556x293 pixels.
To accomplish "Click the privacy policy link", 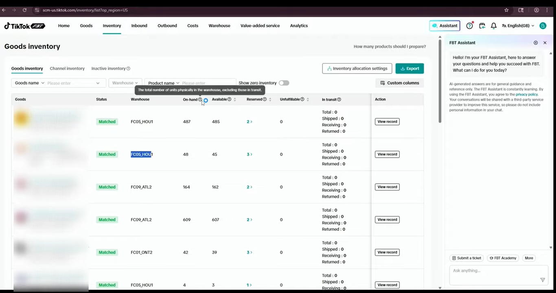I will (x=527, y=94).
